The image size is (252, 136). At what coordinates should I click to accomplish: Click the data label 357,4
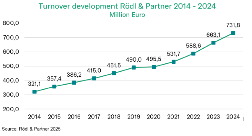coord(54,78)
